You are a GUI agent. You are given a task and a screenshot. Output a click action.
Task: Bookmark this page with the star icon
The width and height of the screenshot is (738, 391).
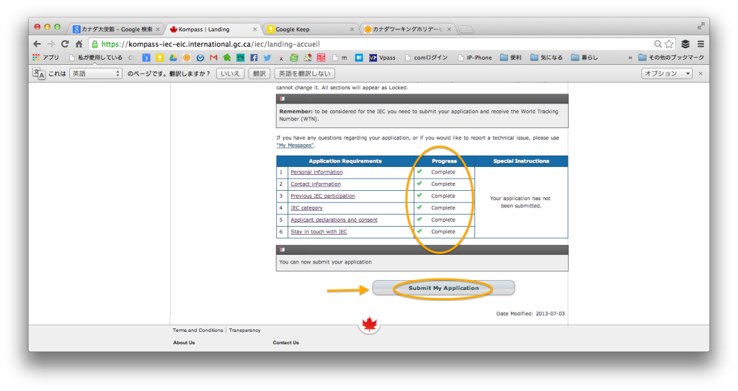[x=670, y=44]
